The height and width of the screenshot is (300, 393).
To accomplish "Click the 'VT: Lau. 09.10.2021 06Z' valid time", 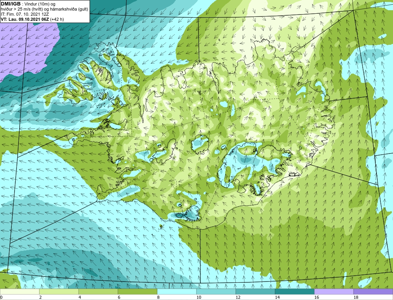I will [25, 19].
